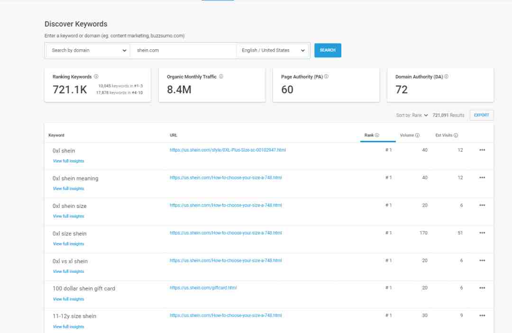Viewport: 512px width, 333px height.
Task: Click the est visits value 51
Action: click(460, 233)
